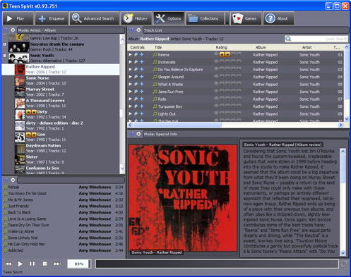Viewport: 351px width, 277px height.
Task: Open Advanced Search
Action: point(94,18)
